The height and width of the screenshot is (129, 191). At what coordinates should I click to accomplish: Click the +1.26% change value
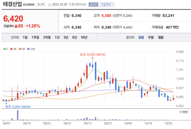pos(33,26)
